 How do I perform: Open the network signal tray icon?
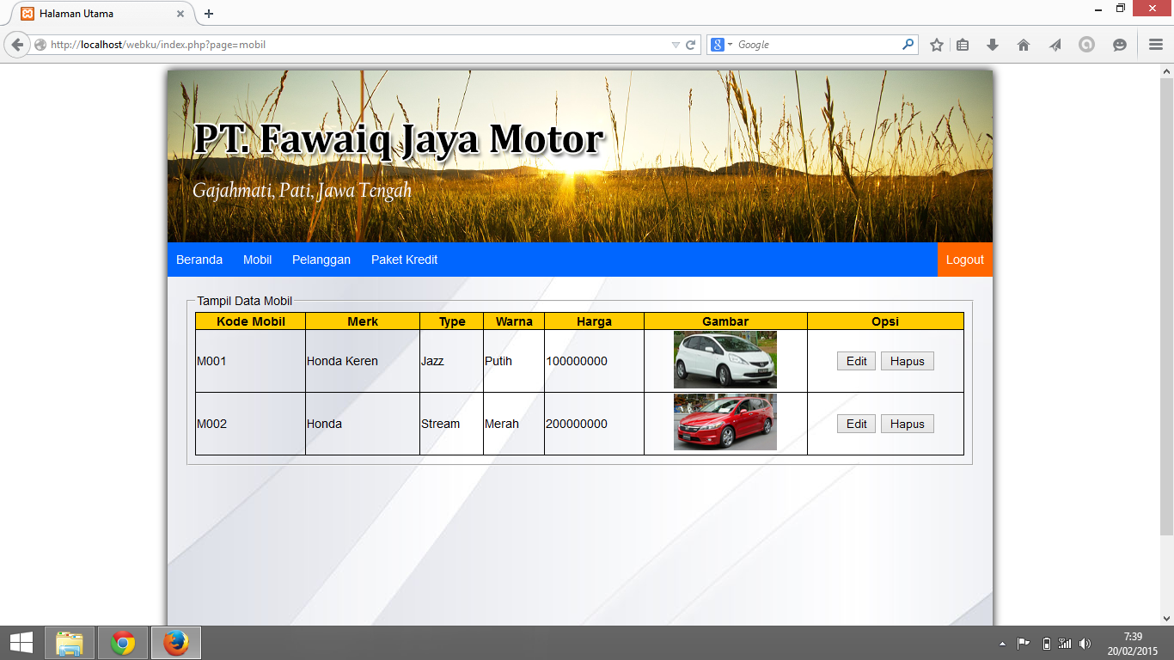point(1065,644)
